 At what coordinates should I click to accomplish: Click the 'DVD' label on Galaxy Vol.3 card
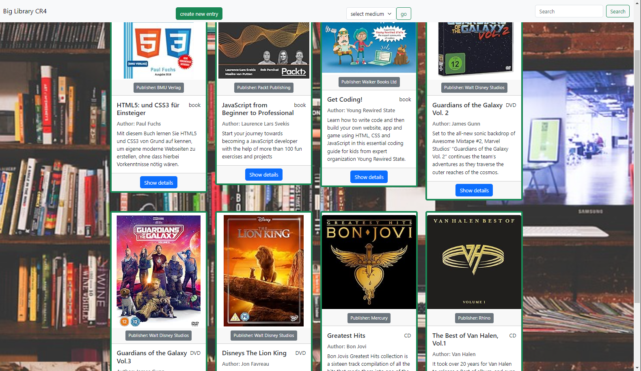pyautogui.click(x=195, y=353)
